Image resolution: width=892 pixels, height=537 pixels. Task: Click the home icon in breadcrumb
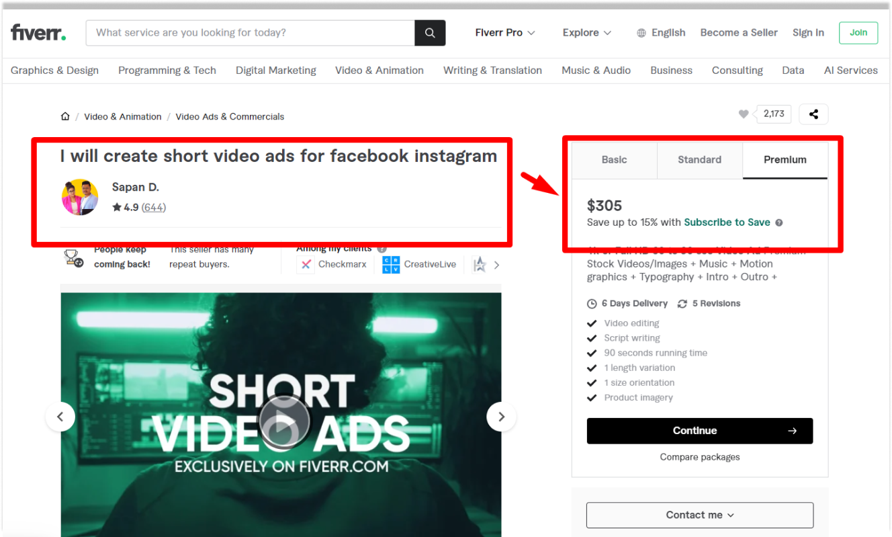(65, 116)
